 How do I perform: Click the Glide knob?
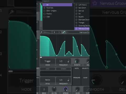click(77, 89)
